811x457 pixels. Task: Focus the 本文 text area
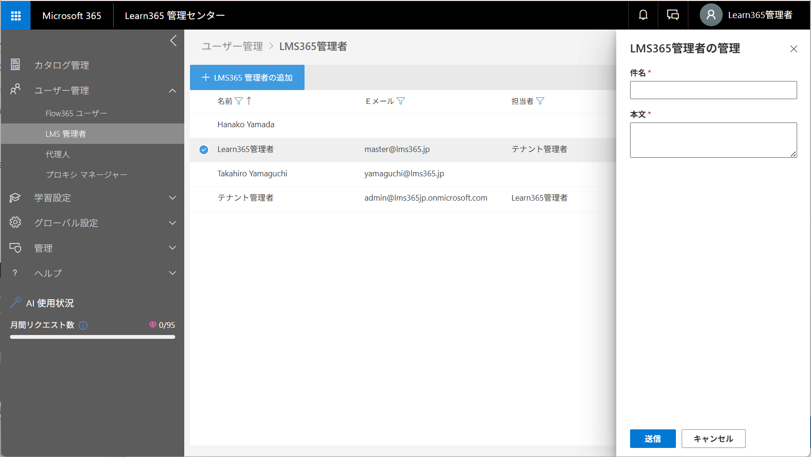click(x=713, y=140)
